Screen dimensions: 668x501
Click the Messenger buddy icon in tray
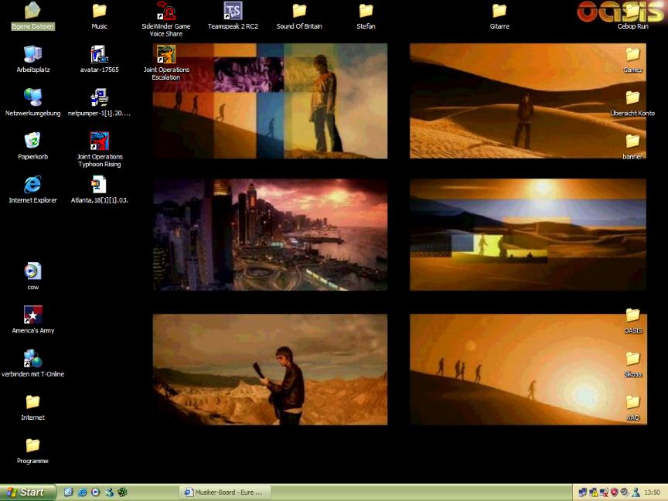tap(636, 492)
